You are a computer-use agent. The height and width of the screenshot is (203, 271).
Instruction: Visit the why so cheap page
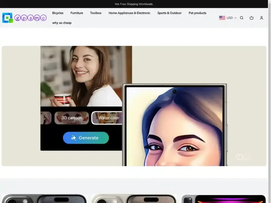[62, 23]
